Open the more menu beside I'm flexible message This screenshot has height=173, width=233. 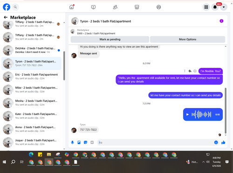coord(185,71)
